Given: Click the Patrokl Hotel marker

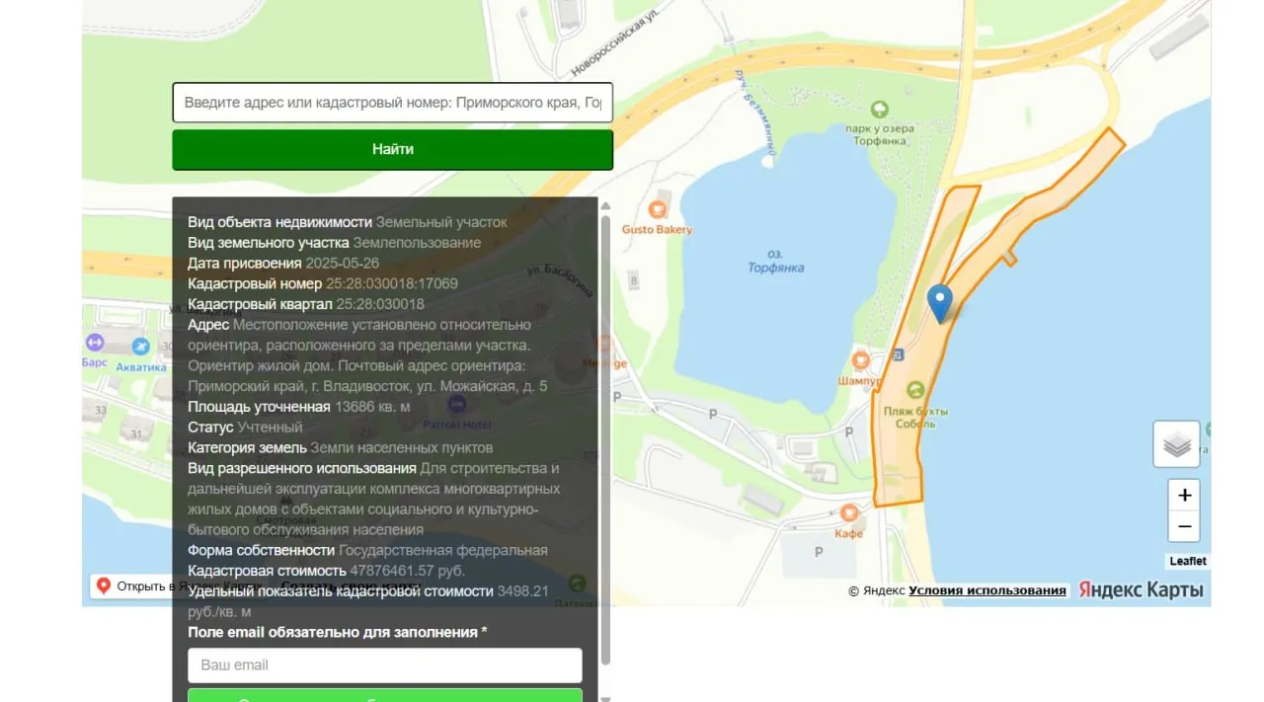Looking at the screenshot, I should pyautogui.click(x=457, y=404).
